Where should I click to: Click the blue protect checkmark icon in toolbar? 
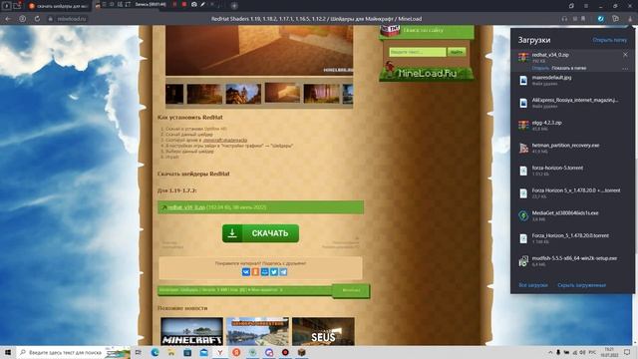point(600,19)
